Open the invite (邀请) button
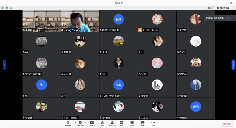 (102, 124)
